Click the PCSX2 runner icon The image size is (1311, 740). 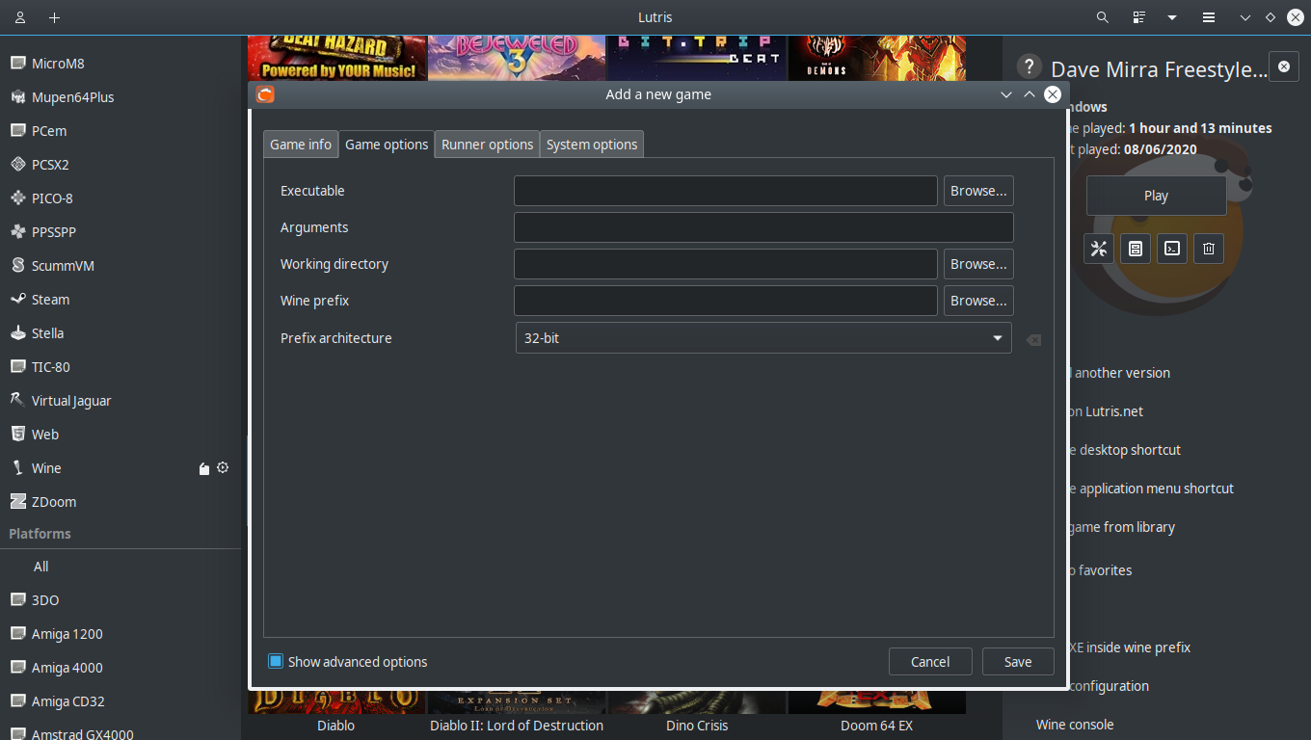coord(17,165)
